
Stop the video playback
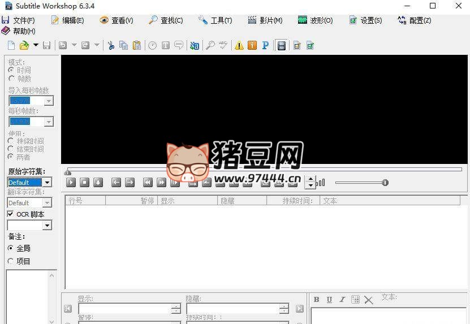[84, 182]
